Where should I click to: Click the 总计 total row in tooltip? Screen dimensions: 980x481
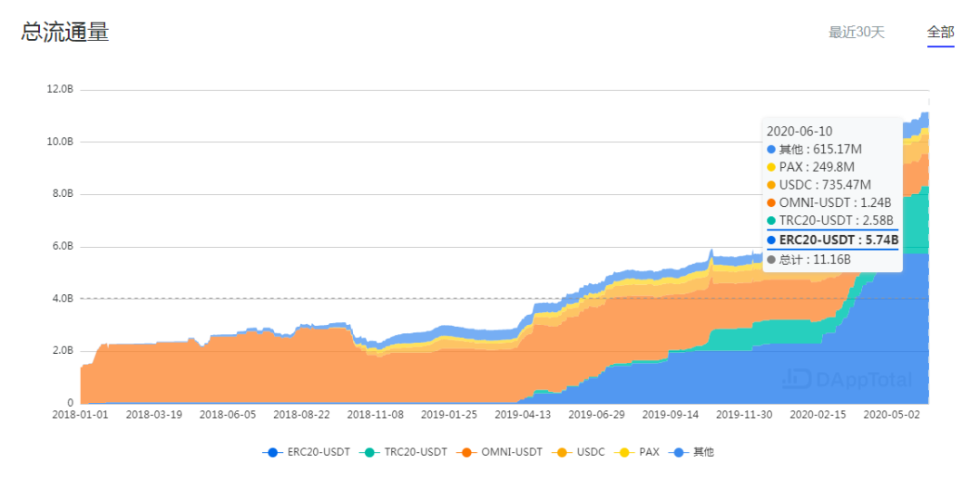point(808,259)
